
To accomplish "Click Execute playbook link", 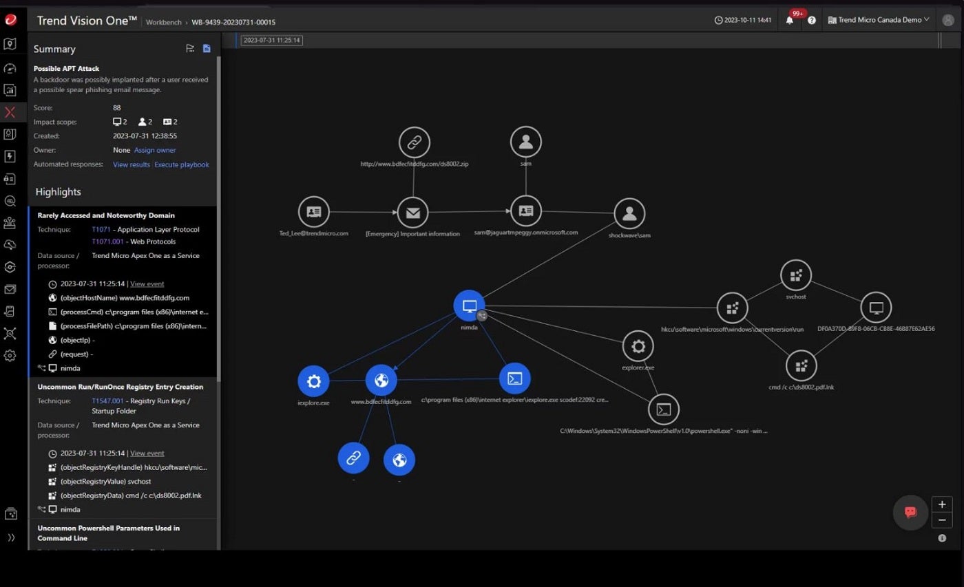I will [182, 164].
